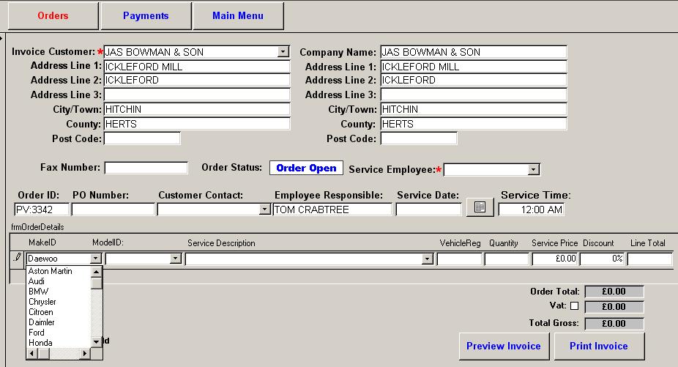Click the PO Number input field

coord(113,210)
